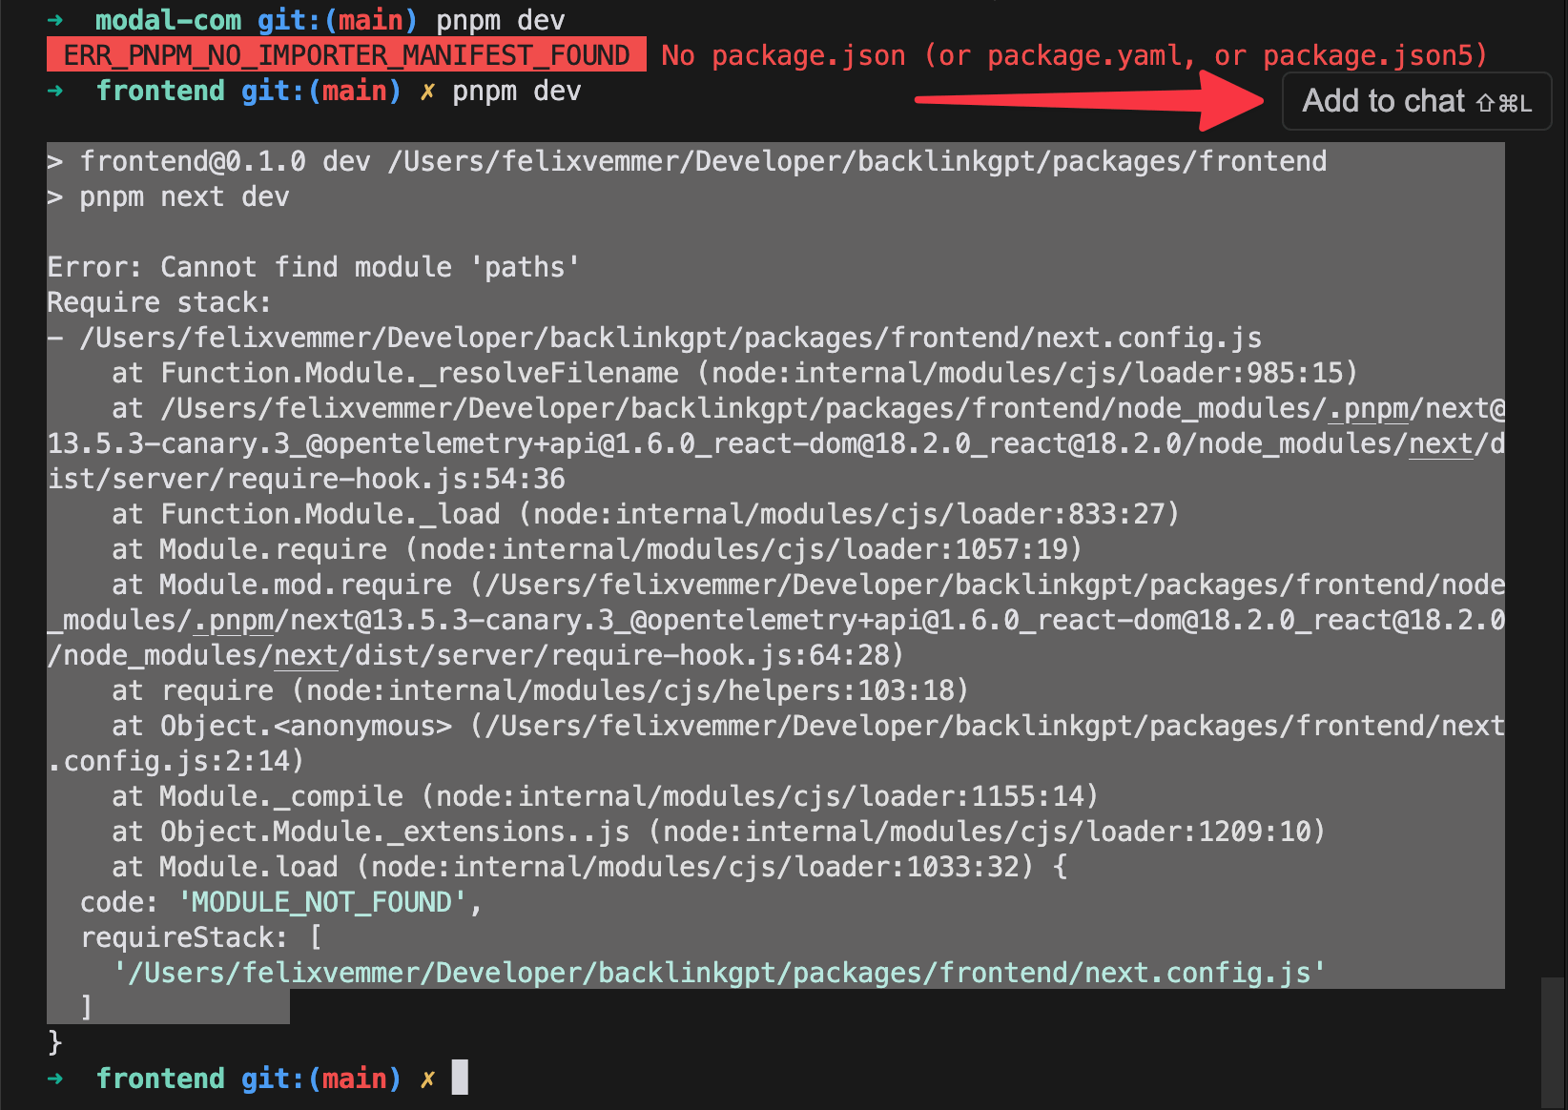Click the "pnpm next dev" output line
Viewport: 1568px width, 1110px height.
point(169,197)
